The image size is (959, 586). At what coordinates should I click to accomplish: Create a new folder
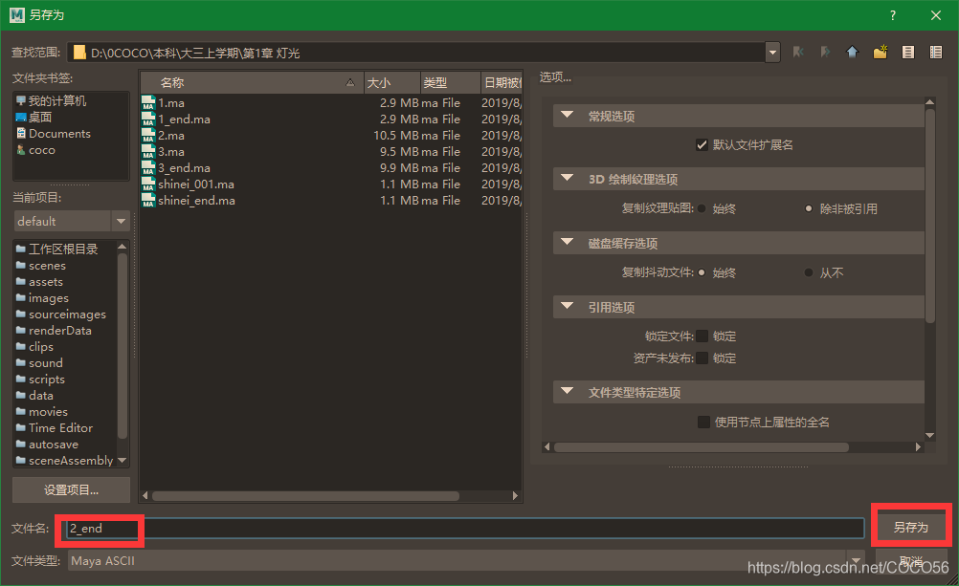click(x=880, y=53)
